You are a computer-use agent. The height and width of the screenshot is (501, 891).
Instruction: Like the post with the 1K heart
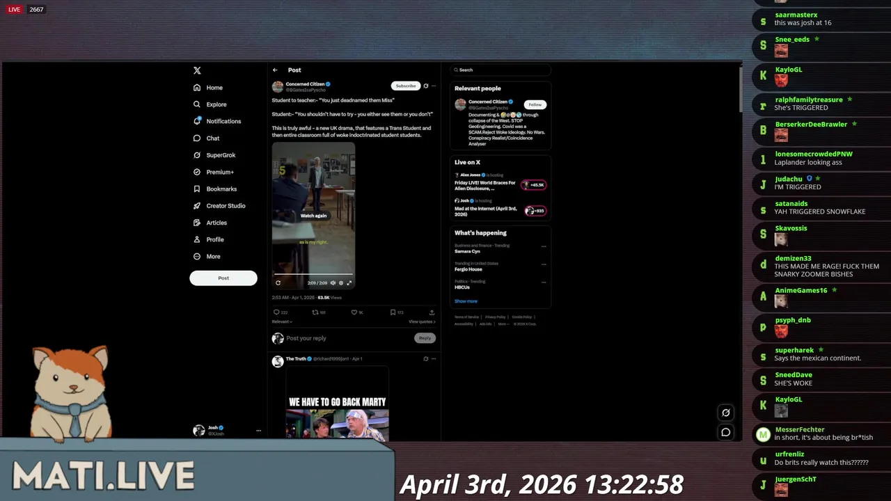[x=354, y=312]
